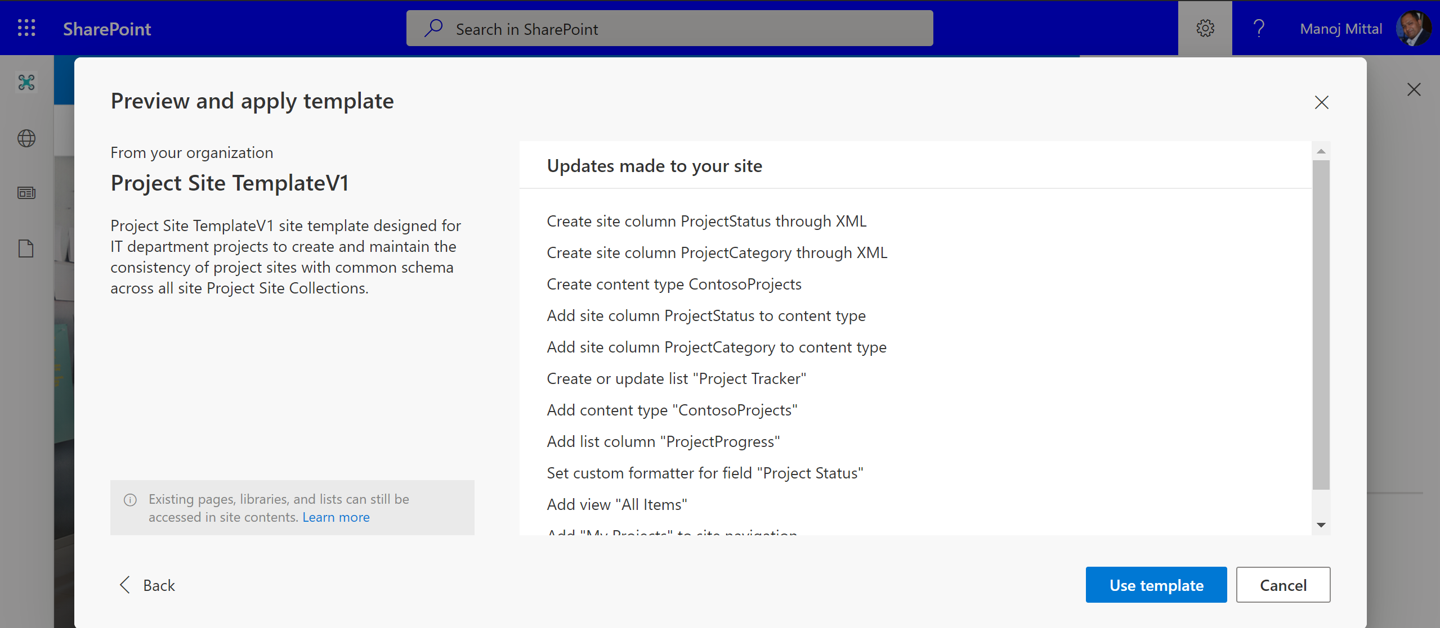Open the Settings gear menu
This screenshot has height=628, width=1440.
[x=1205, y=28]
